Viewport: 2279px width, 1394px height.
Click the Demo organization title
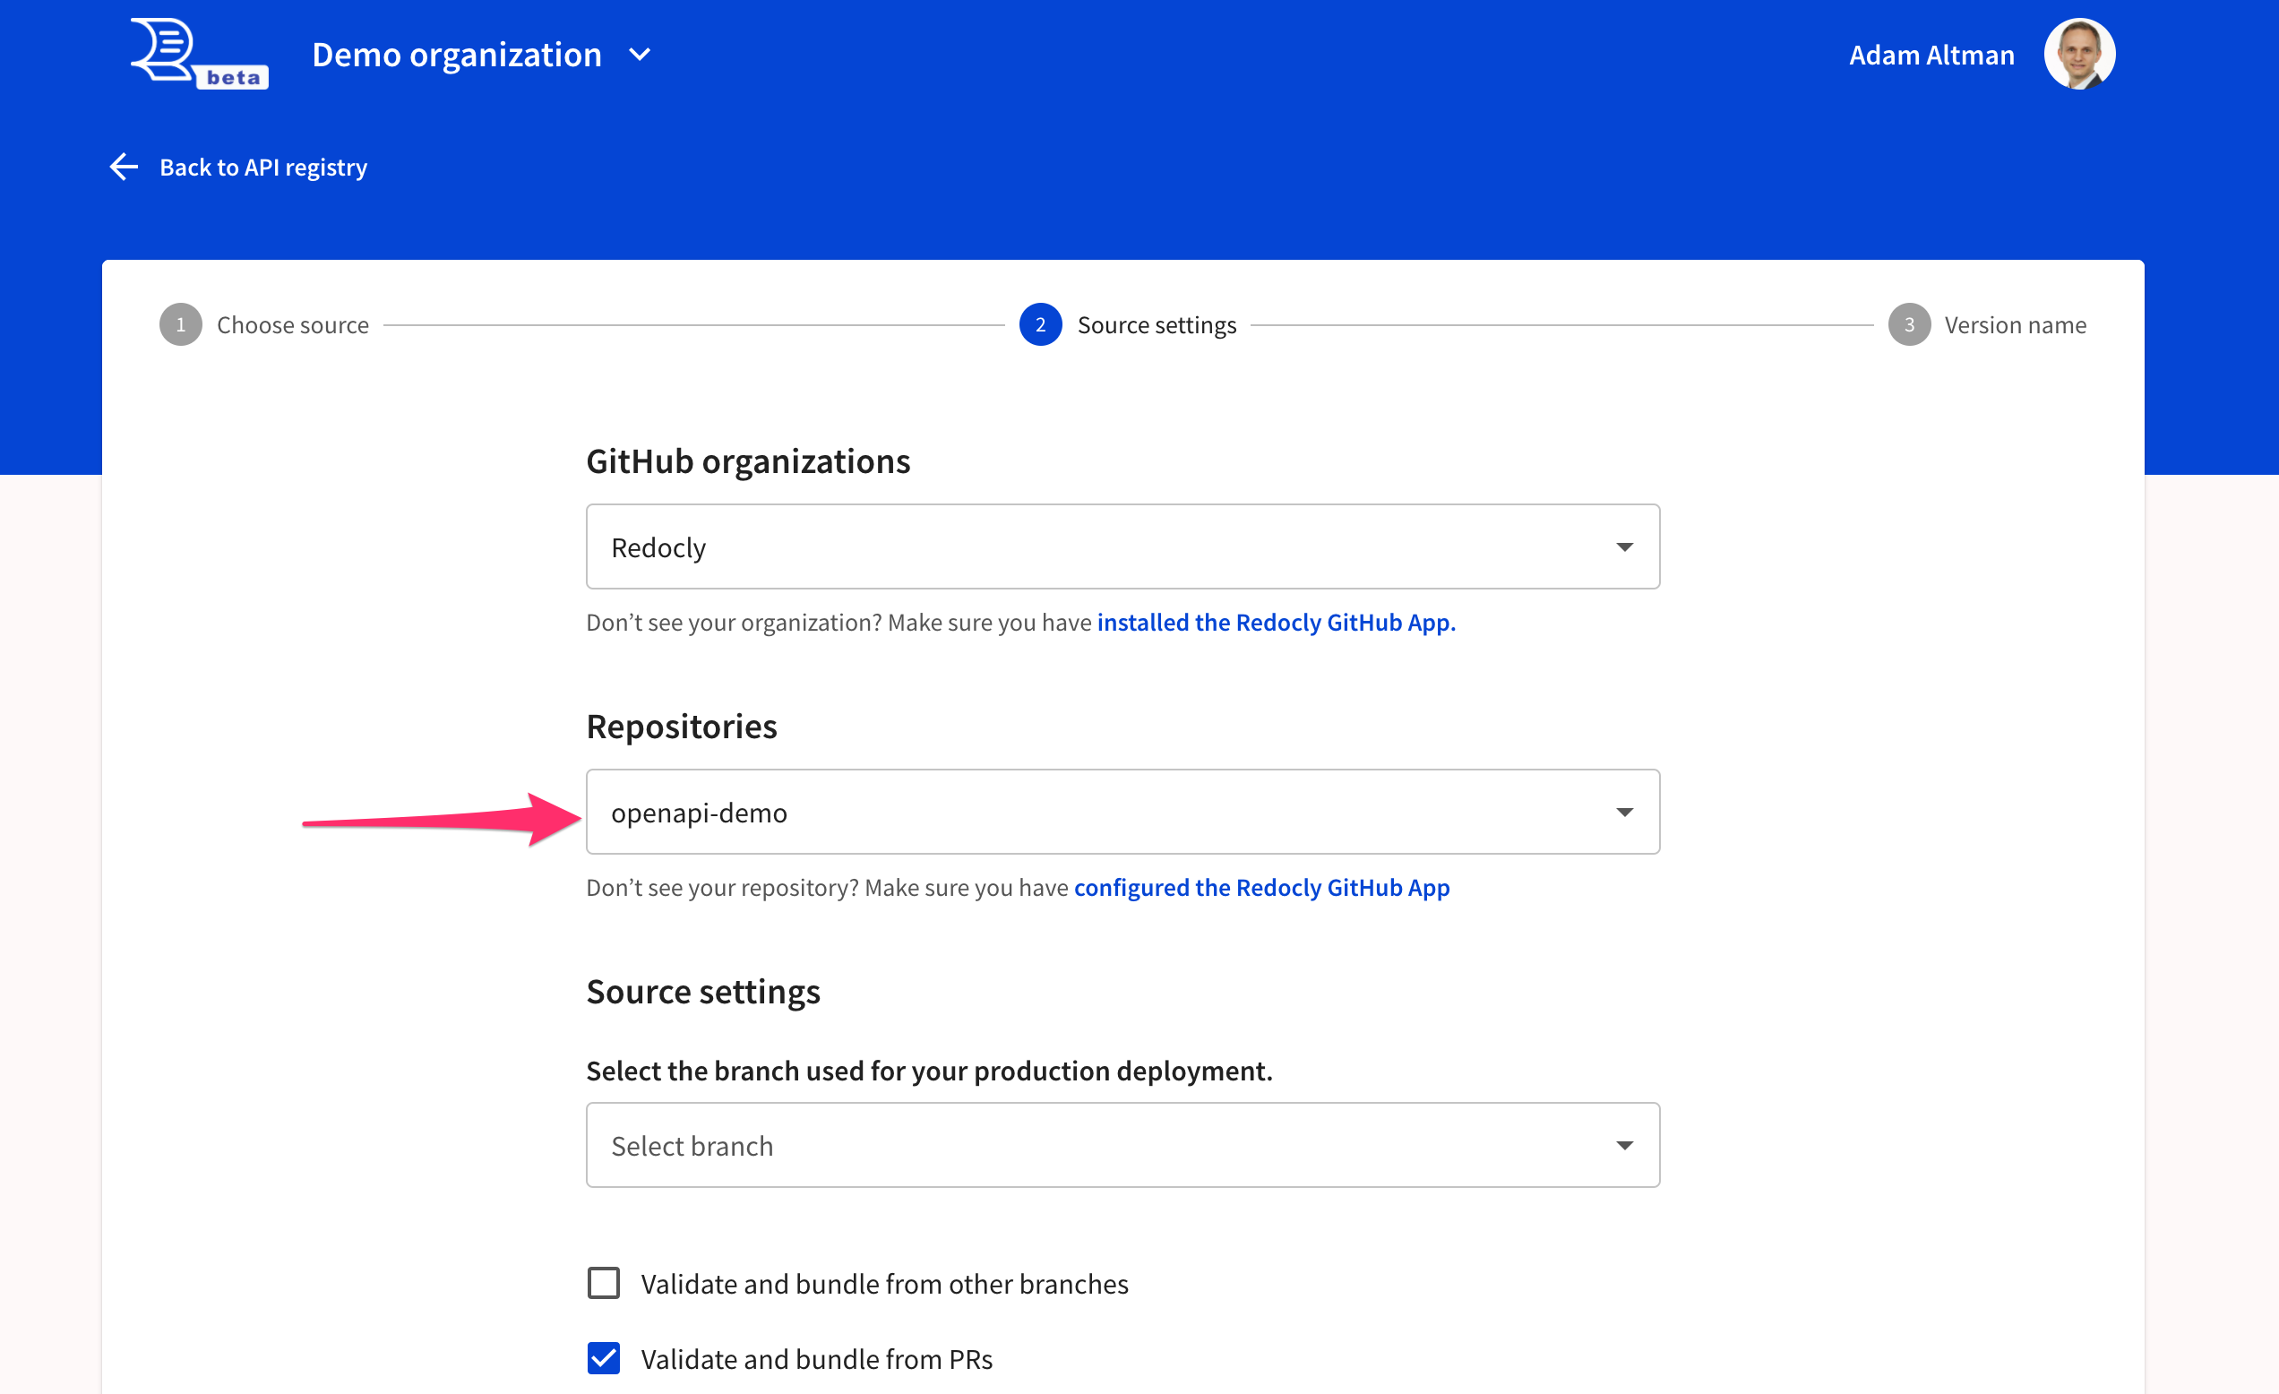(457, 55)
